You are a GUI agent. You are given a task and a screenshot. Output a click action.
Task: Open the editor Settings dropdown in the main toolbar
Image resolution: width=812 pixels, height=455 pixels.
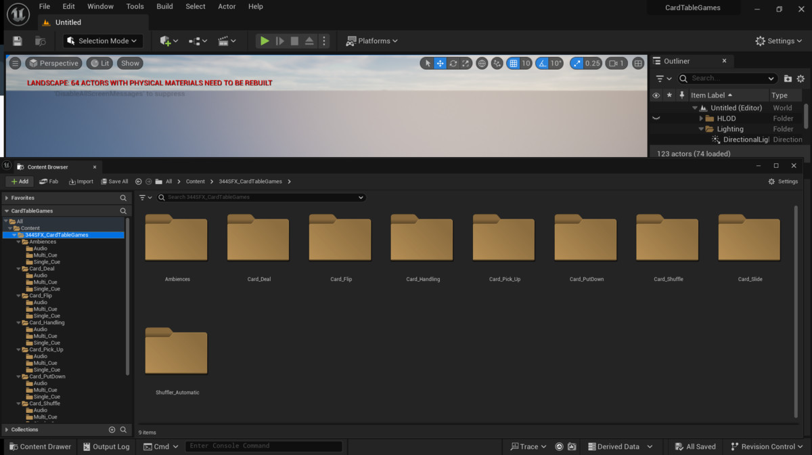tap(780, 41)
